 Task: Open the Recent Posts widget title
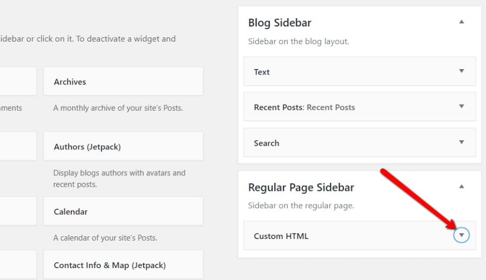(304, 107)
